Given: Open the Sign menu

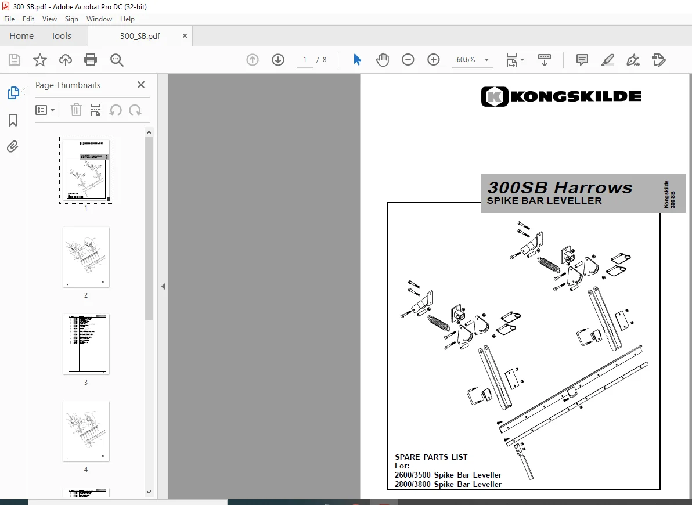Looking at the screenshot, I should [71, 19].
